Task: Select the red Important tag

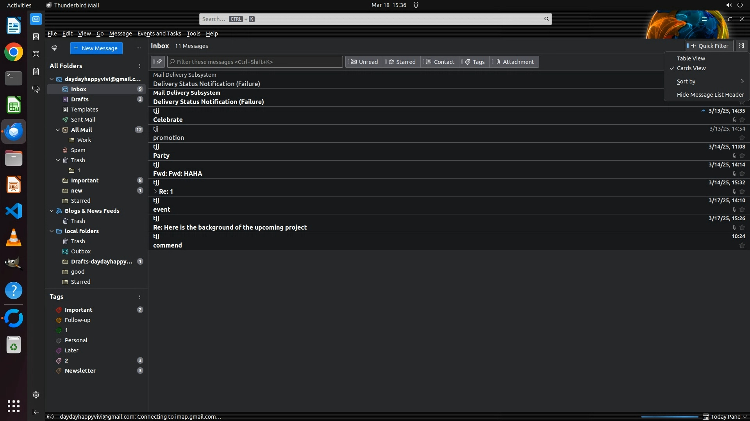Action: point(78,310)
